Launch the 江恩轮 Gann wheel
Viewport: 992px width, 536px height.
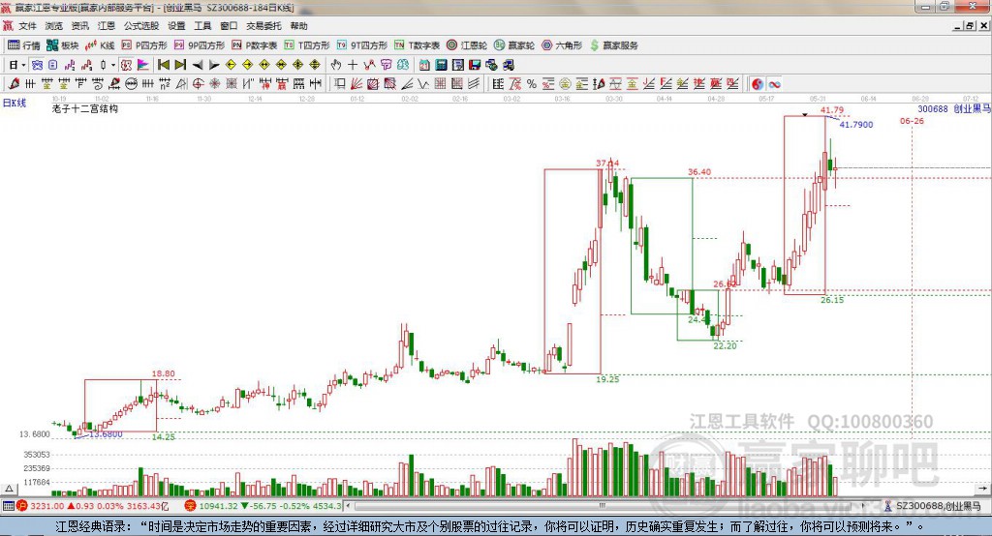coord(467,45)
